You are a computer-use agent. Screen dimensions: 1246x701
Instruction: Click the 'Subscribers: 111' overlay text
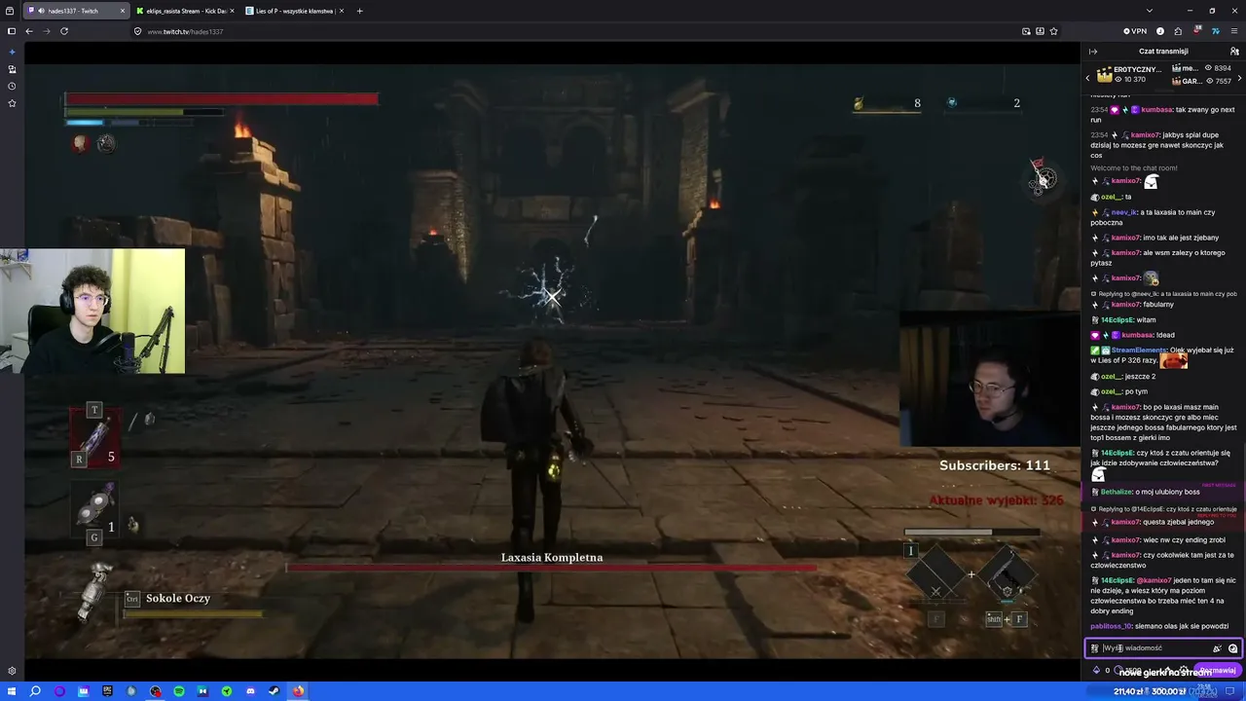995,465
